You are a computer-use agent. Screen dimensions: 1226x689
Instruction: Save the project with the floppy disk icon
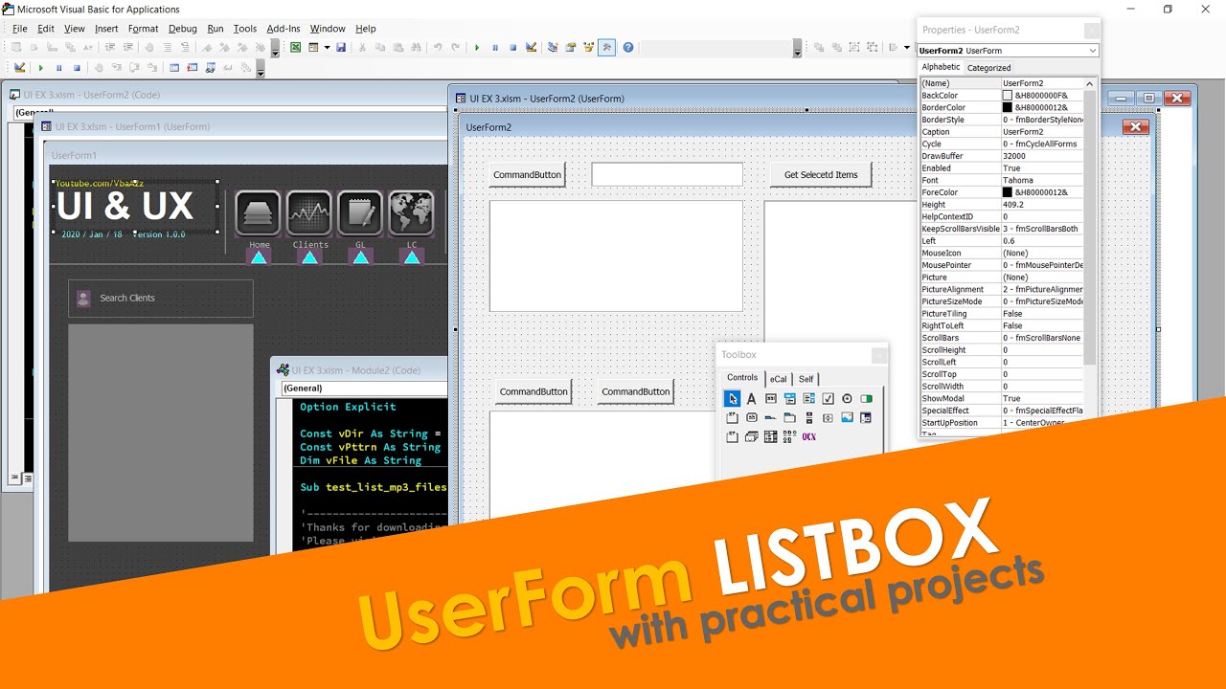(341, 47)
